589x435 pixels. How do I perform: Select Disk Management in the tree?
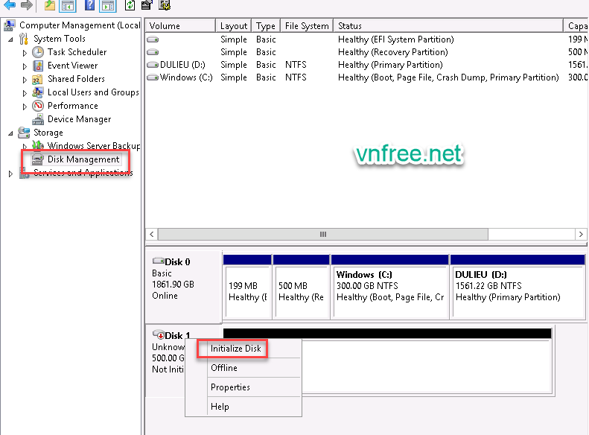point(83,159)
